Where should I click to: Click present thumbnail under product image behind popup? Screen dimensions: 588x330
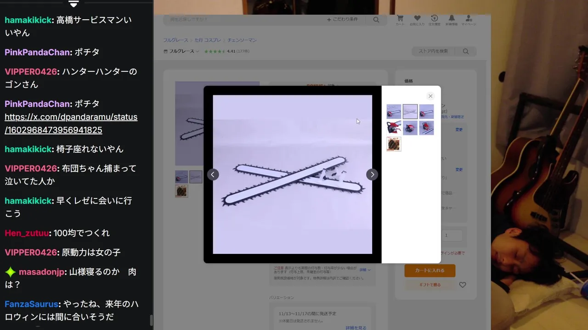tap(181, 191)
